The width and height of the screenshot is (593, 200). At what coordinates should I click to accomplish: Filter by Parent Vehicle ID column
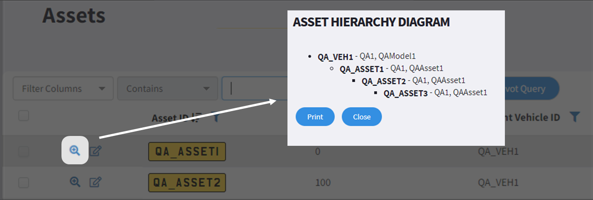coord(574,117)
